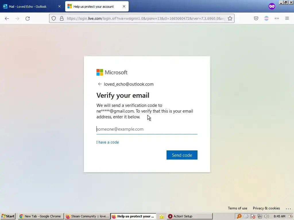Screen dimensions: 294x220
Task: Close the Help us protect your account tab
Action: coord(124,6)
